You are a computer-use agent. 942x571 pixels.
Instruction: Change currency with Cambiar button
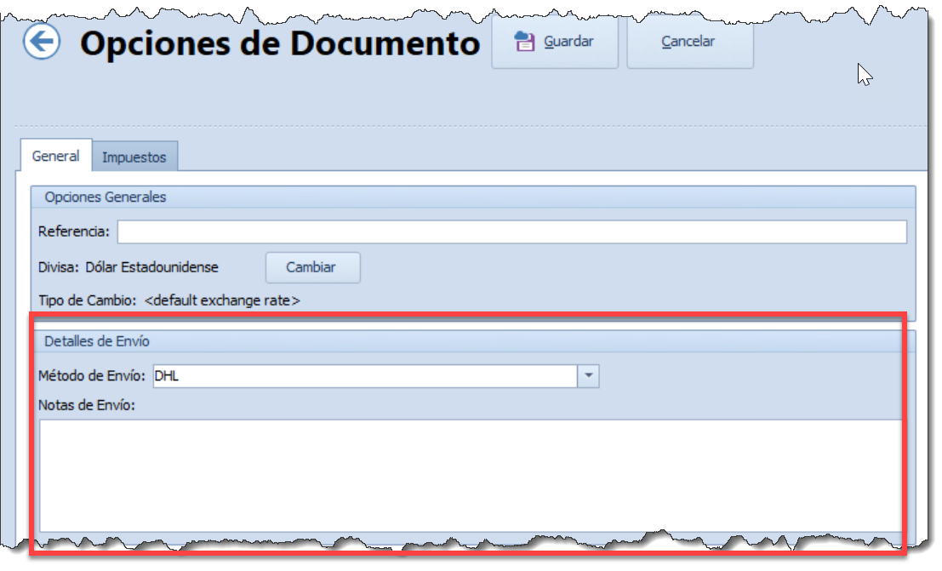(x=313, y=267)
